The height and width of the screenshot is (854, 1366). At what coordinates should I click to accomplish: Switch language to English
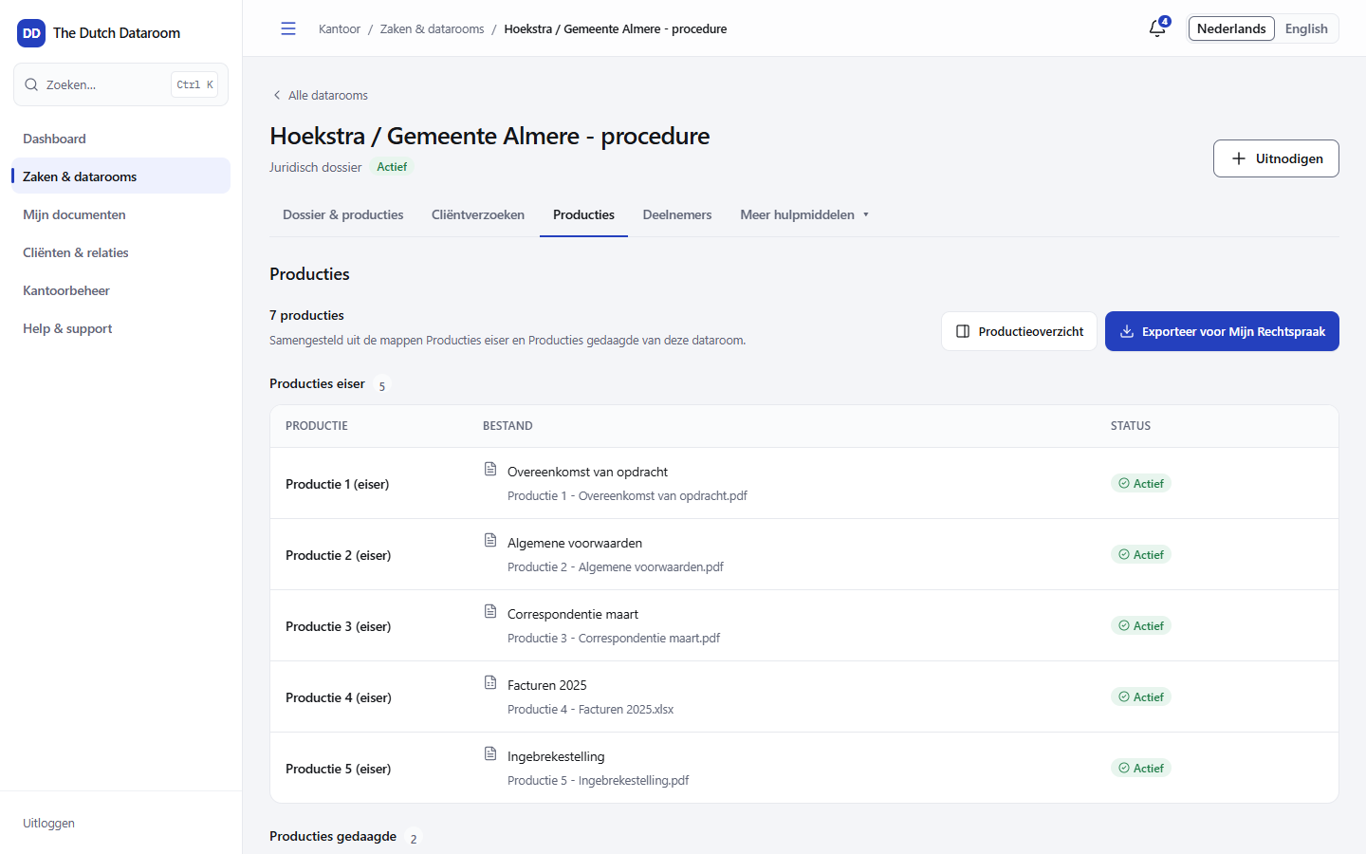[1306, 28]
